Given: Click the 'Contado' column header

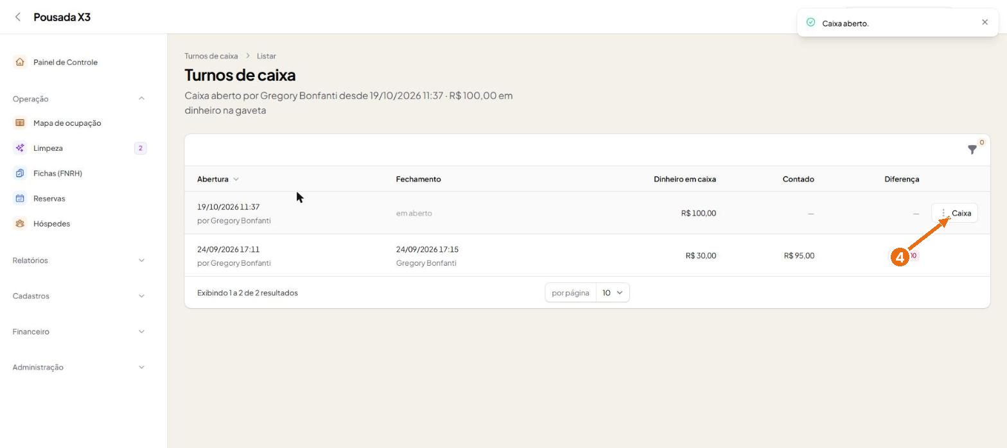Looking at the screenshot, I should click(x=798, y=179).
